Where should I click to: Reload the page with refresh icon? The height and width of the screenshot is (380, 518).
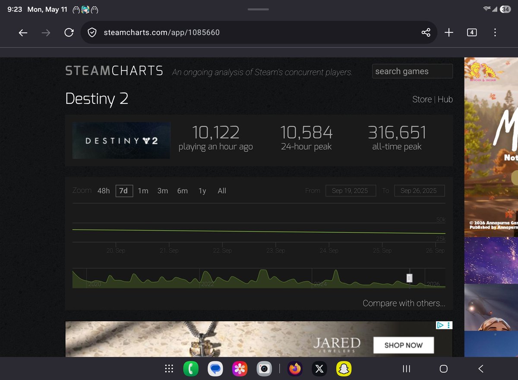click(x=69, y=33)
